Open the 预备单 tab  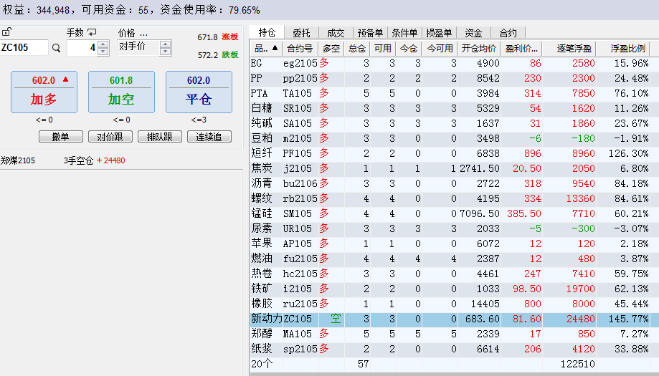click(x=370, y=33)
